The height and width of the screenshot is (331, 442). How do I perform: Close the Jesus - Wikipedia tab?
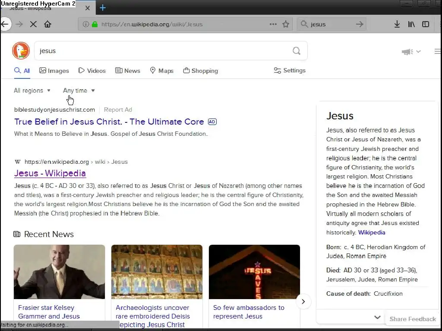click(87, 8)
